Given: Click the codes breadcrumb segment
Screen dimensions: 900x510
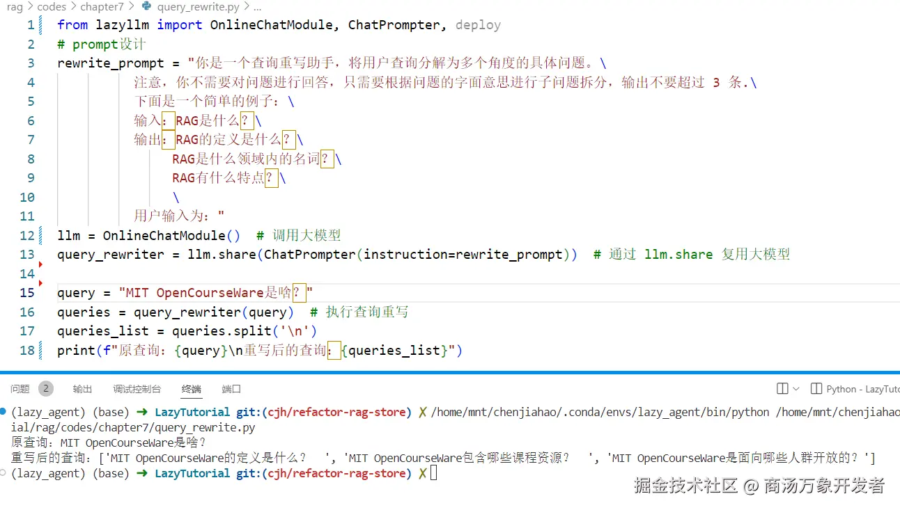Looking at the screenshot, I should [x=52, y=6].
